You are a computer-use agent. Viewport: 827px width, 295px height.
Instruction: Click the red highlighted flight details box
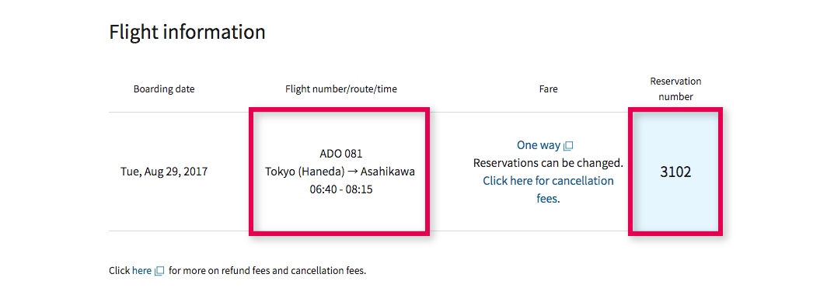[339, 172]
